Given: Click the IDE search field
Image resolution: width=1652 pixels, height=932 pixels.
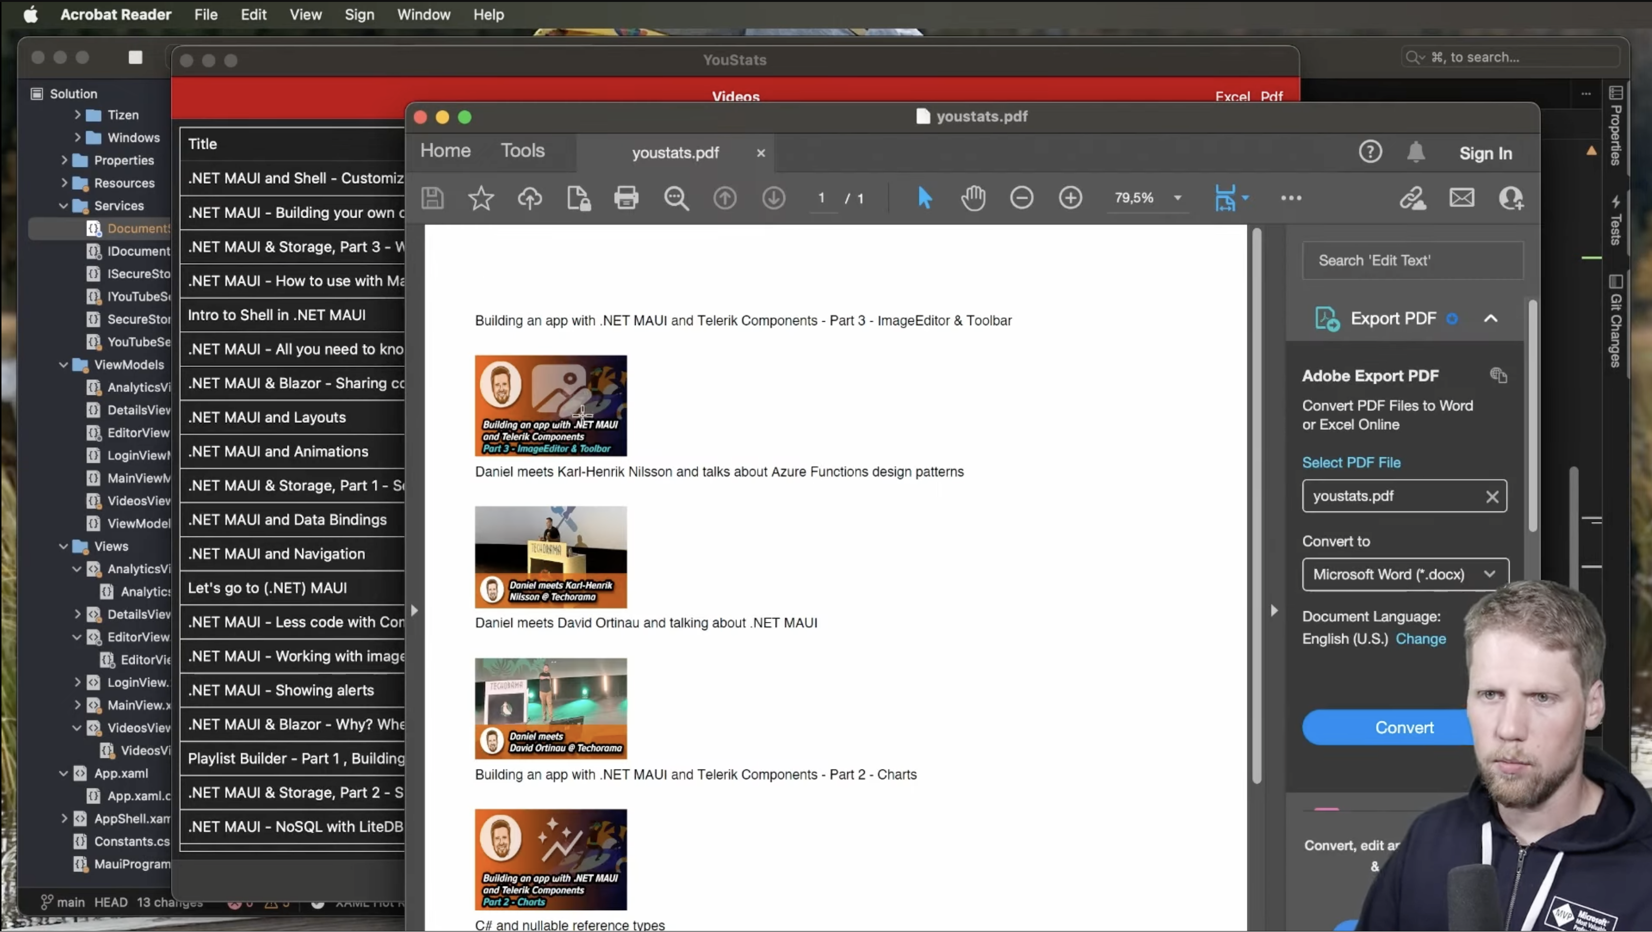Looking at the screenshot, I should (1510, 57).
